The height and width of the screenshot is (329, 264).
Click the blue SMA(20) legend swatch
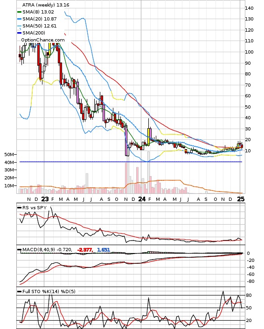tap(19, 19)
